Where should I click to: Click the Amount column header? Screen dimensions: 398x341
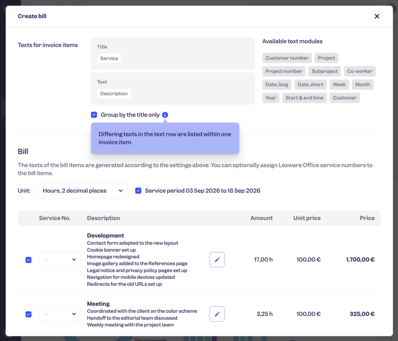261,218
